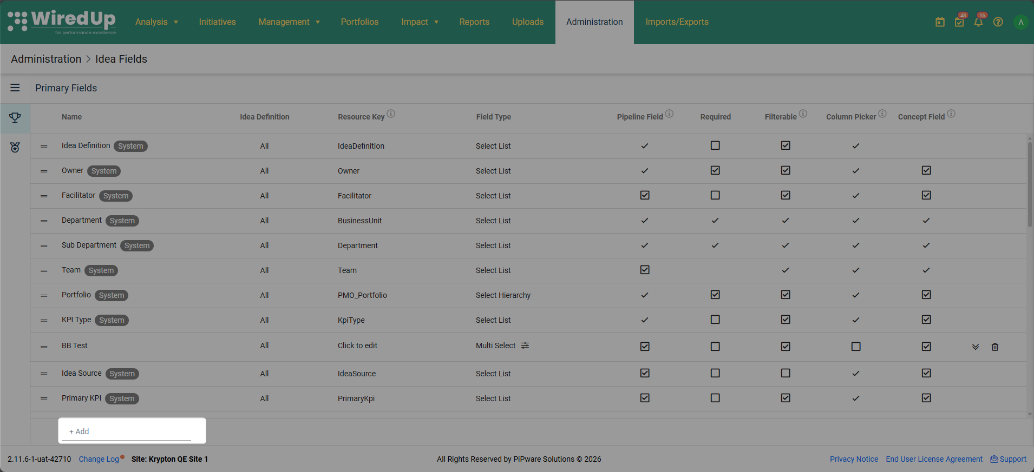The height and width of the screenshot is (472, 1034).
Task: Grab the drag handle of BB Test row
Action: 44,347
